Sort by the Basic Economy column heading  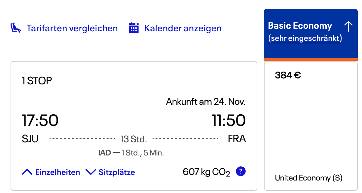coord(300,26)
